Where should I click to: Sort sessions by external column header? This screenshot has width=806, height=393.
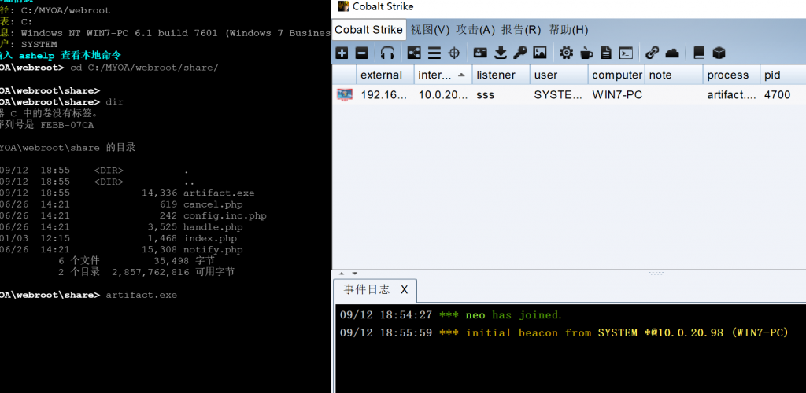point(386,75)
